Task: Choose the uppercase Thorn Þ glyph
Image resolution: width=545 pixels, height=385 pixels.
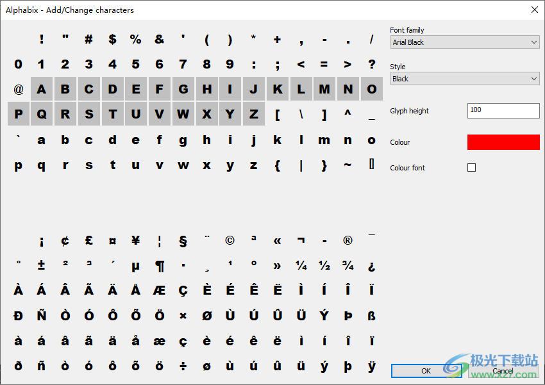Action: tap(348, 316)
